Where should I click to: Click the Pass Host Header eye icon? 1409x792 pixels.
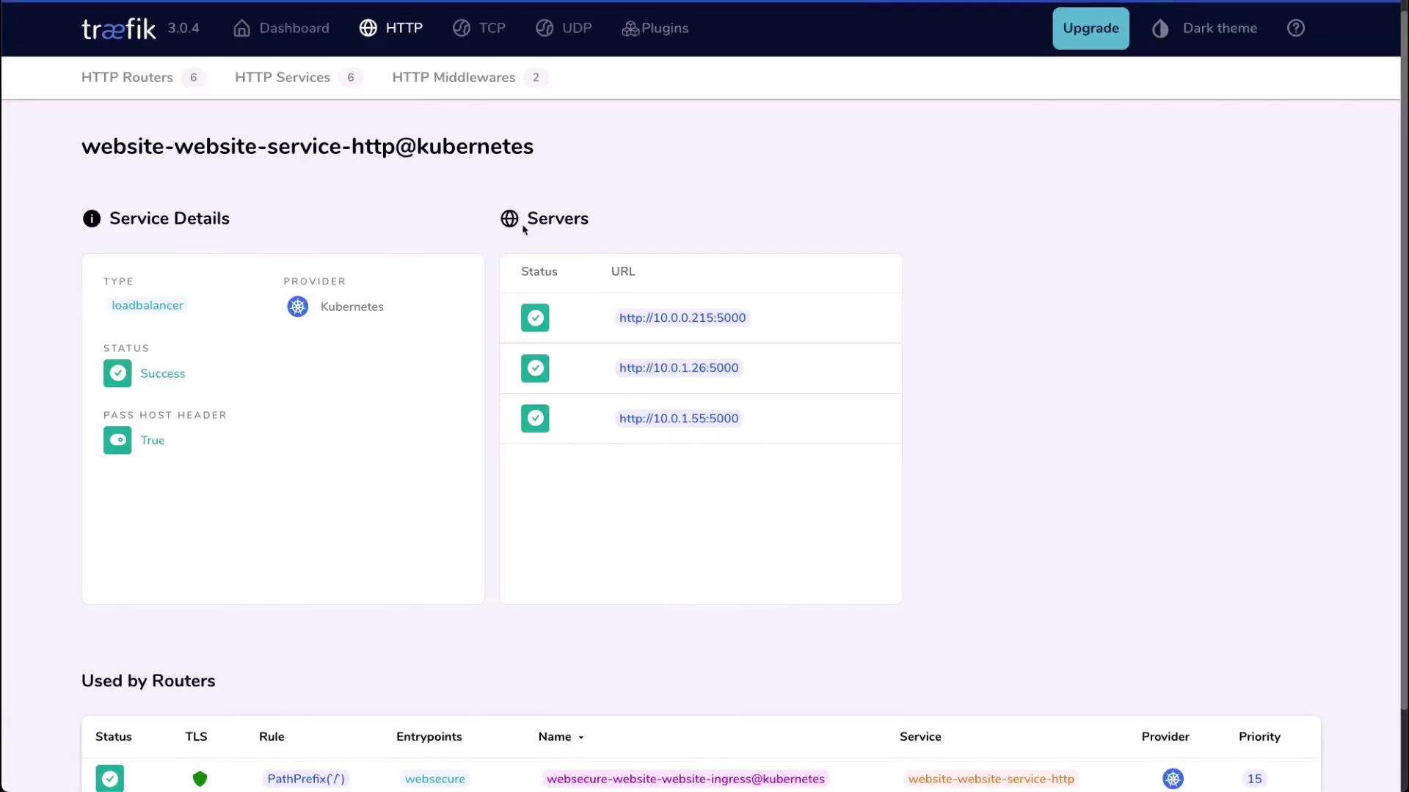coord(117,440)
